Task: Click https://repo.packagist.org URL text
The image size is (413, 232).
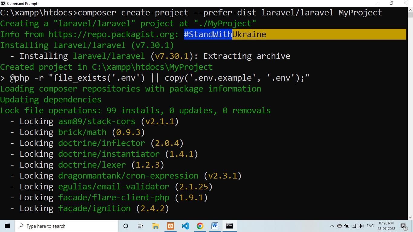Action: click(111, 34)
